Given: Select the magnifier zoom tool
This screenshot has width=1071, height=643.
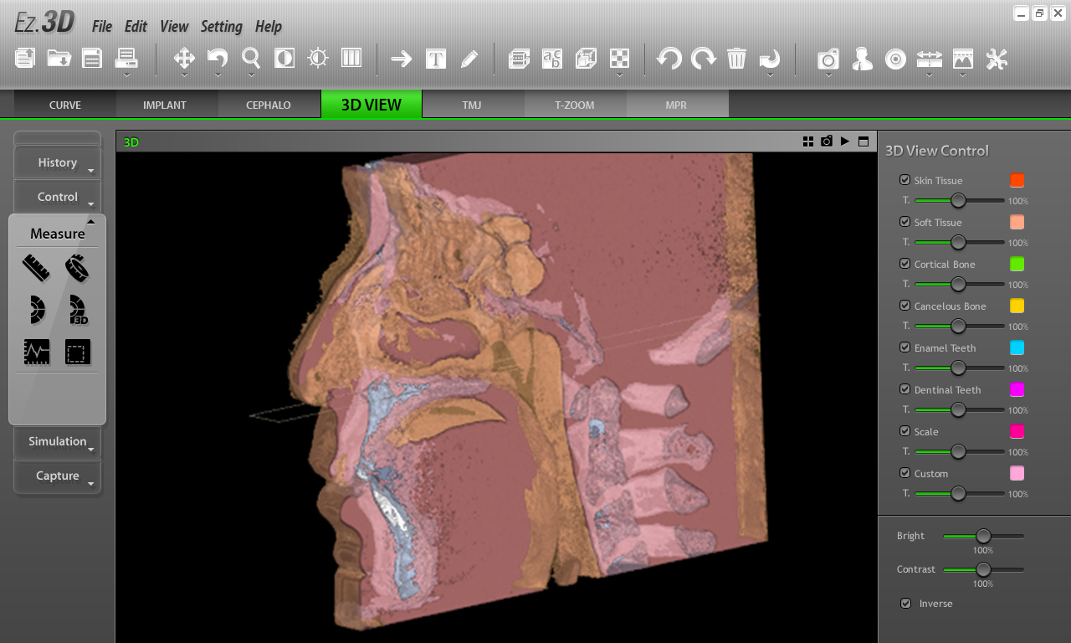Looking at the screenshot, I should tap(251, 58).
